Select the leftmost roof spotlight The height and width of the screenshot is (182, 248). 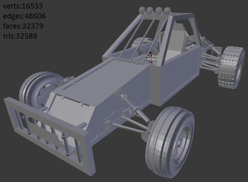142,10
